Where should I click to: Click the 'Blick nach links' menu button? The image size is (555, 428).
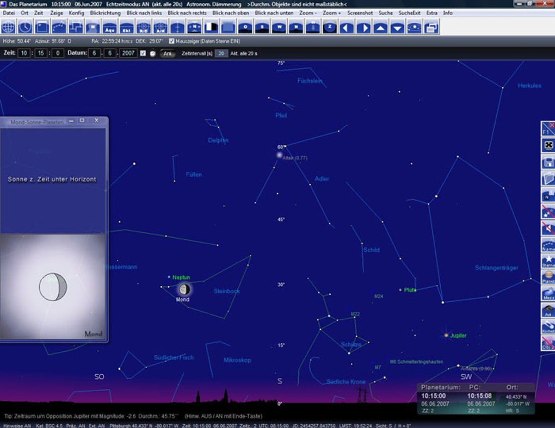pos(144,13)
